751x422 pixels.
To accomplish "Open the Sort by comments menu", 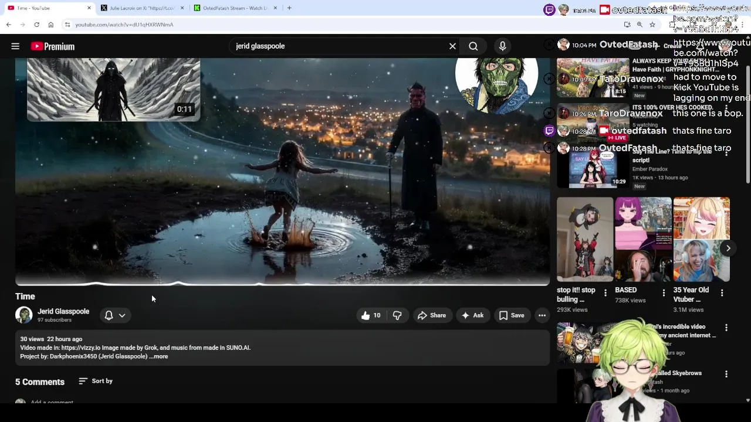I will pyautogui.click(x=96, y=381).
